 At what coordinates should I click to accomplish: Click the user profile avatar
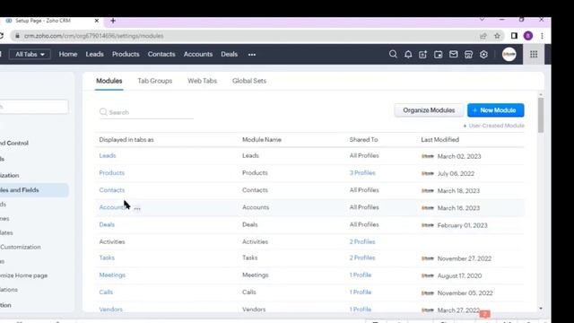click(x=509, y=54)
